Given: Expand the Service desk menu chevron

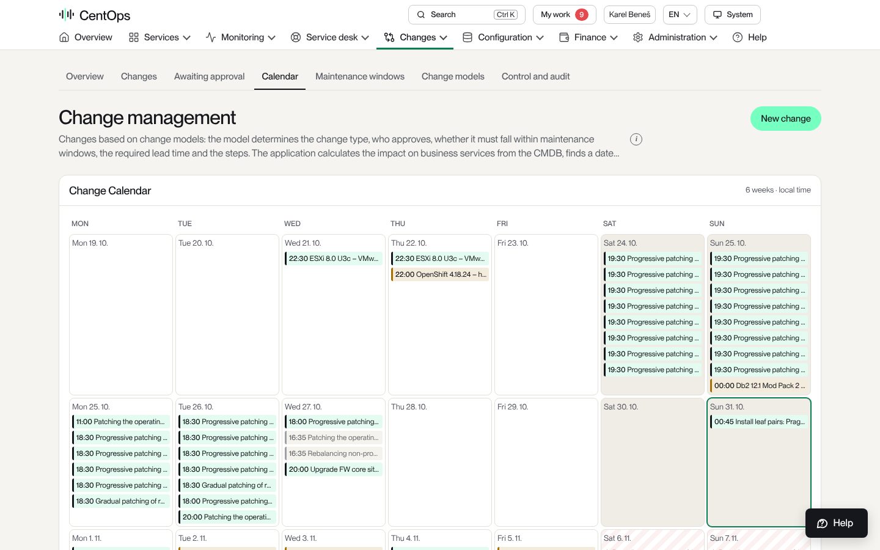Looking at the screenshot, I should coord(365,37).
